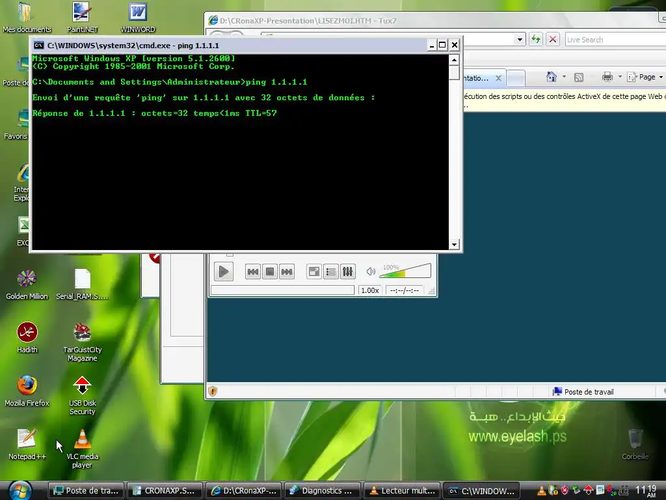Image resolution: width=666 pixels, height=500 pixels.
Task: Click Poste de travail zone in status bar
Action: [x=583, y=391]
